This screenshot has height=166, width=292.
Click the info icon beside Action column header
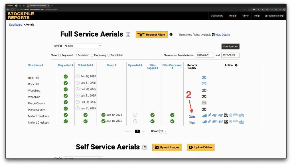tap(236, 65)
